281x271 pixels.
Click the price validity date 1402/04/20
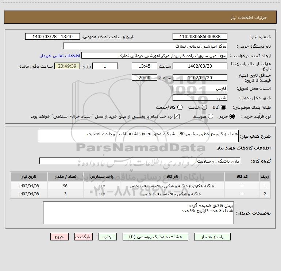200,77
